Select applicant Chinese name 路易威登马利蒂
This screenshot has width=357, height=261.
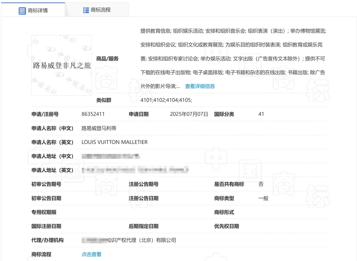tap(99, 128)
